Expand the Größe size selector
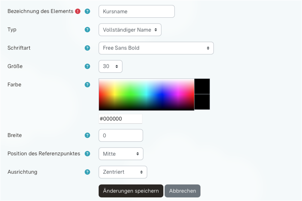This screenshot has width=302, height=201. coord(110,66)
